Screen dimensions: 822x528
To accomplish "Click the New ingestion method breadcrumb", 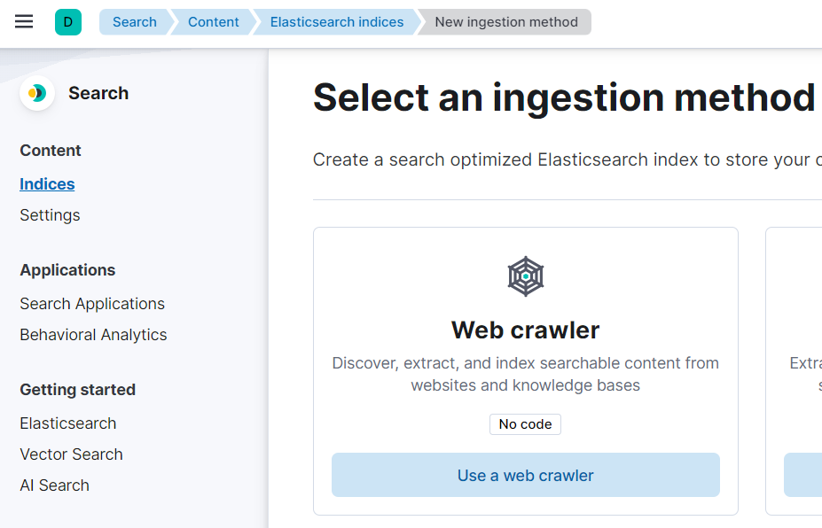I will 505,21.
